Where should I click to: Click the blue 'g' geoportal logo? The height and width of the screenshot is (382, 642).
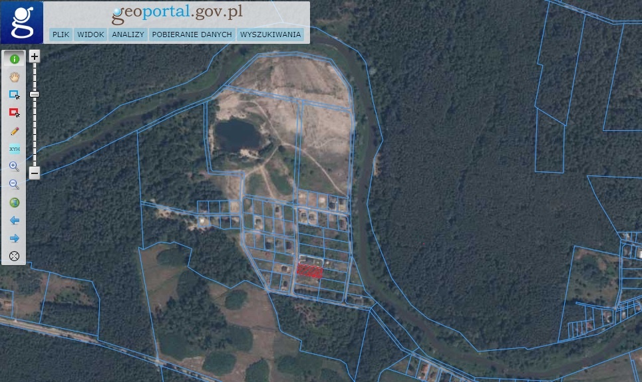pyautogui.click(x=22, y=22)
